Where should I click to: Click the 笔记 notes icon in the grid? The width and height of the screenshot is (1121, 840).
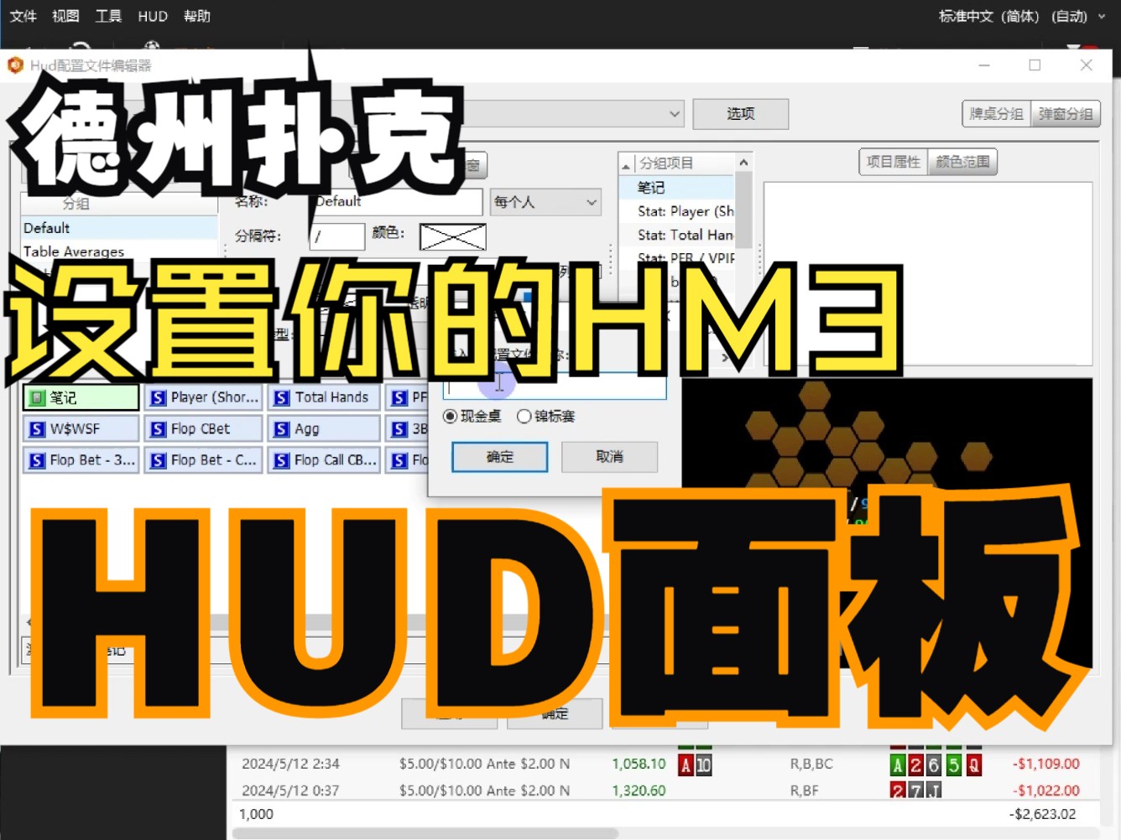(x=37, y=397)
